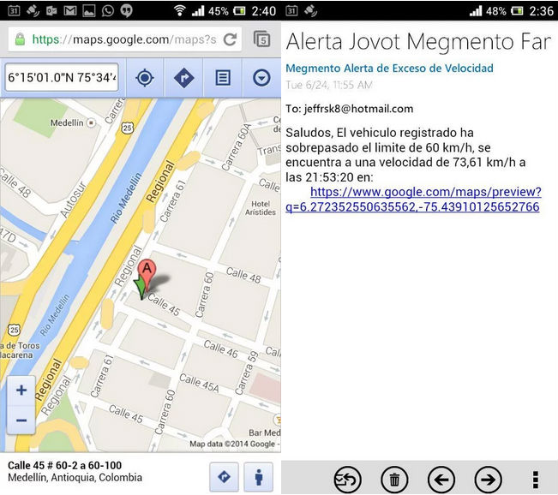The width and height of the screenshot is (558, 495).
Task: Tap the 45% battery indicator
Action: pyautogui.click(x=227, y=11)
